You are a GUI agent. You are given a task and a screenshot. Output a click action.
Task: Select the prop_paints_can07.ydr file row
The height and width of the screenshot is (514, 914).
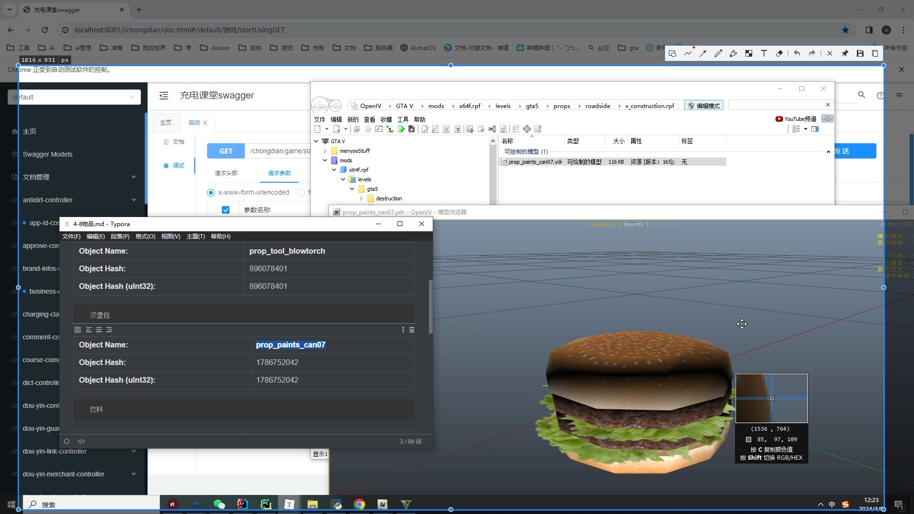[613, 162]
